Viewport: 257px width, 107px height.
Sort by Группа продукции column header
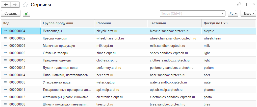(67, 23)
